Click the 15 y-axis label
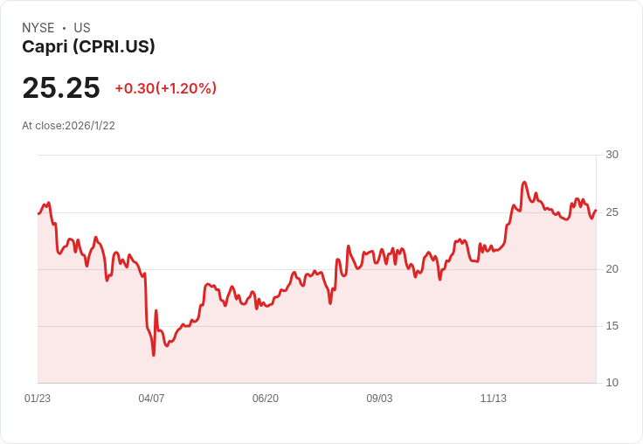The width and height of the screenshot is (643, 444). 612,326
